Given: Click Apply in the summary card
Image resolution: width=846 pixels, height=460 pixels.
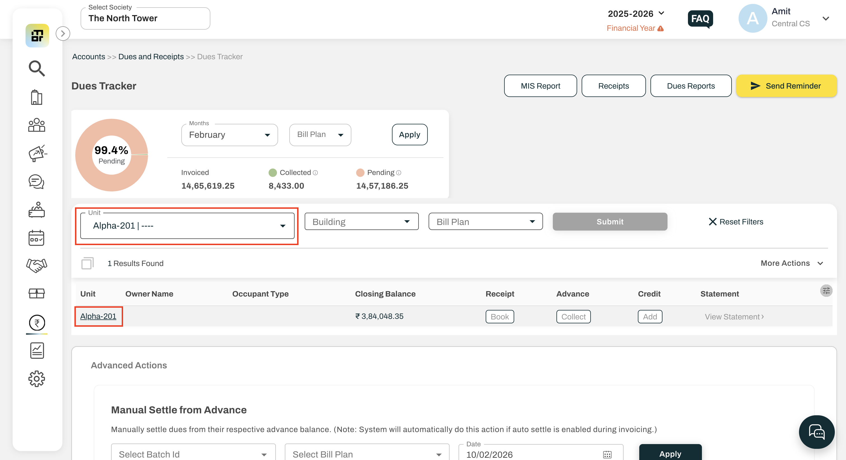Looking at the screenshot, I should [410, 134].
